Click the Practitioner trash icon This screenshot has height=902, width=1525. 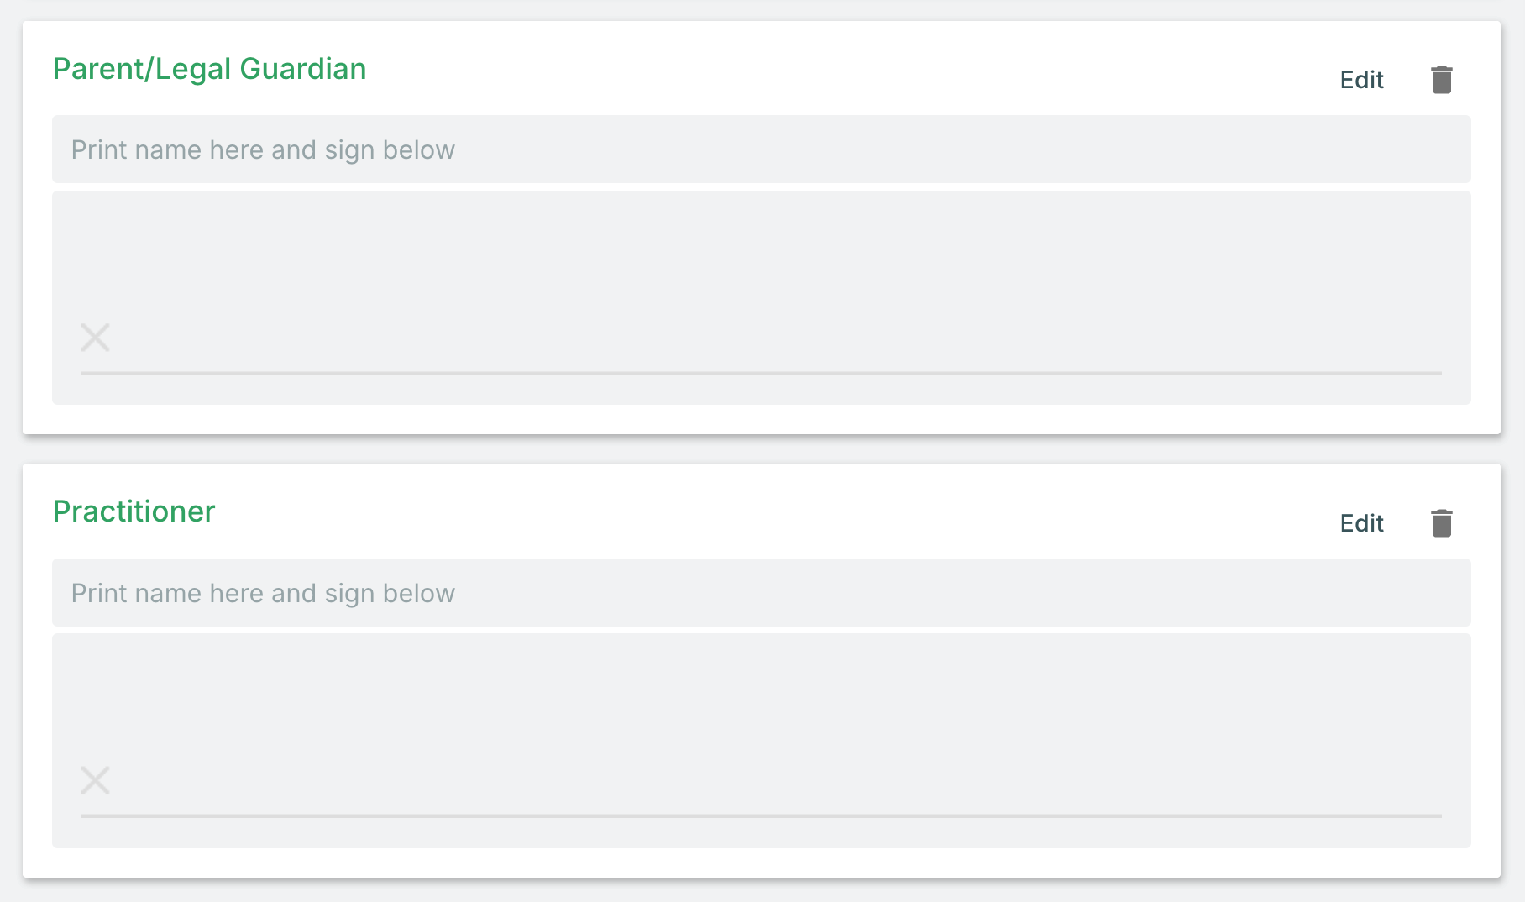[x=1441, y=523]
